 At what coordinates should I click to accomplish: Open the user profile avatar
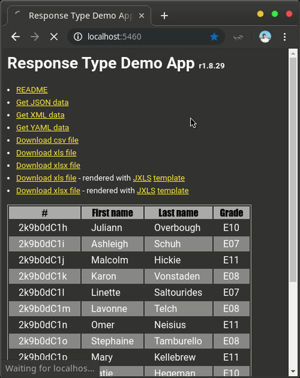coord(265,37)
